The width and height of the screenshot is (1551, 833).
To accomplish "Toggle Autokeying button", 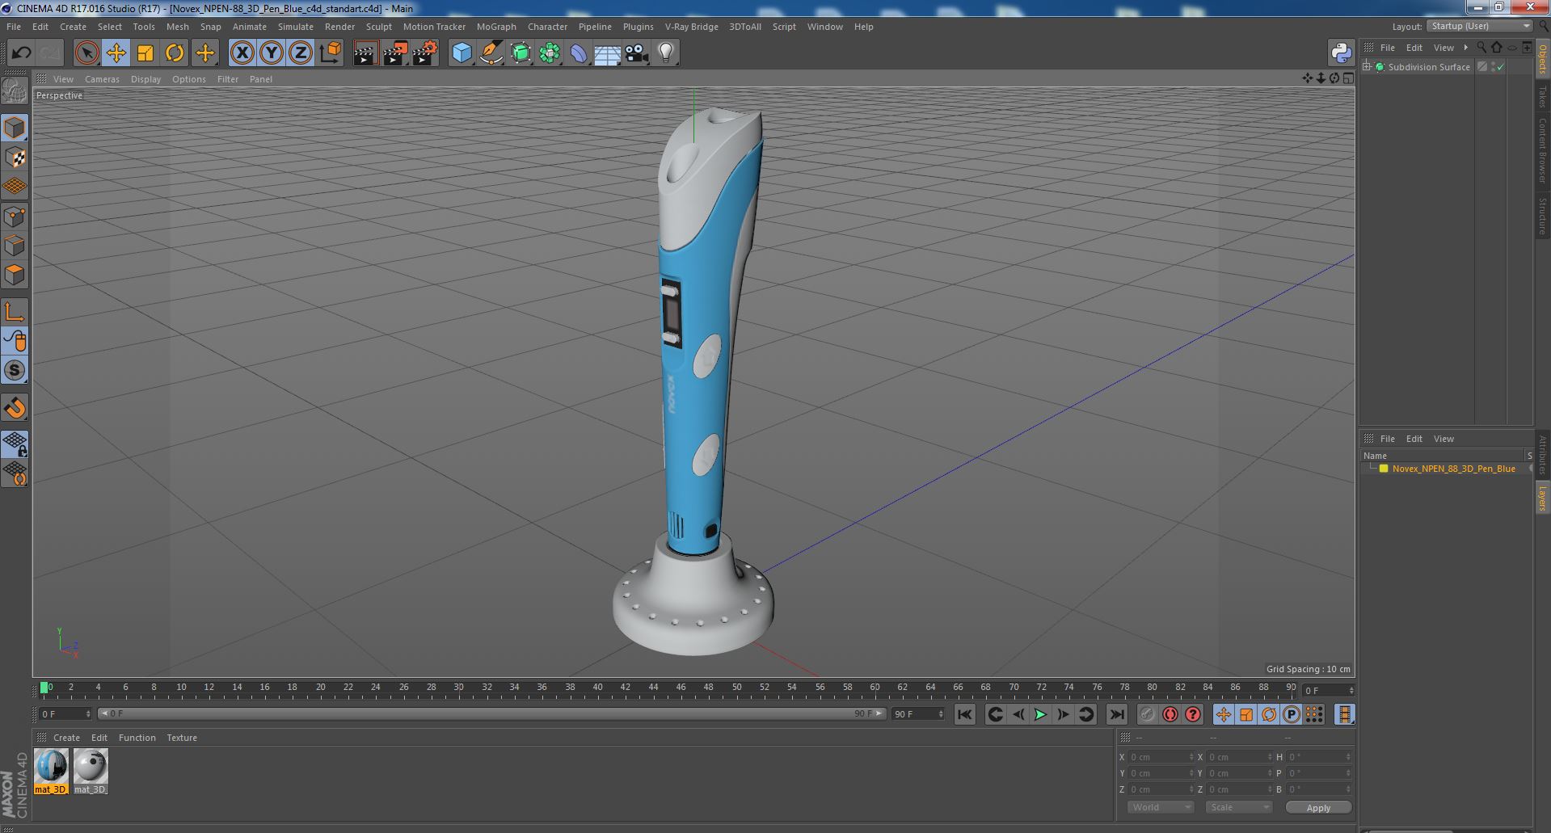I will (x=1170, y=714).
